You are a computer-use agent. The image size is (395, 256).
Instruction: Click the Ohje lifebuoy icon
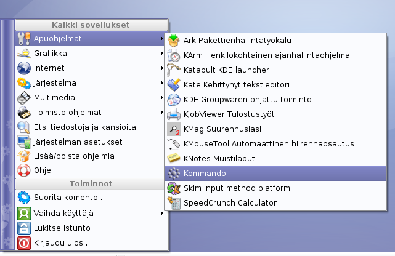coord(24,170)
